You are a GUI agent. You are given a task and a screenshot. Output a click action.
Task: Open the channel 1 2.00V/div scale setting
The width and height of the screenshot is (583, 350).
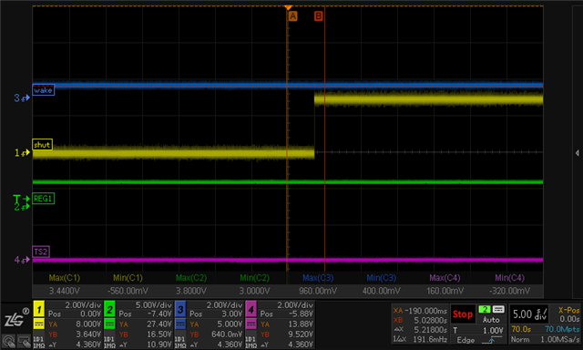[x=83, y=305]
